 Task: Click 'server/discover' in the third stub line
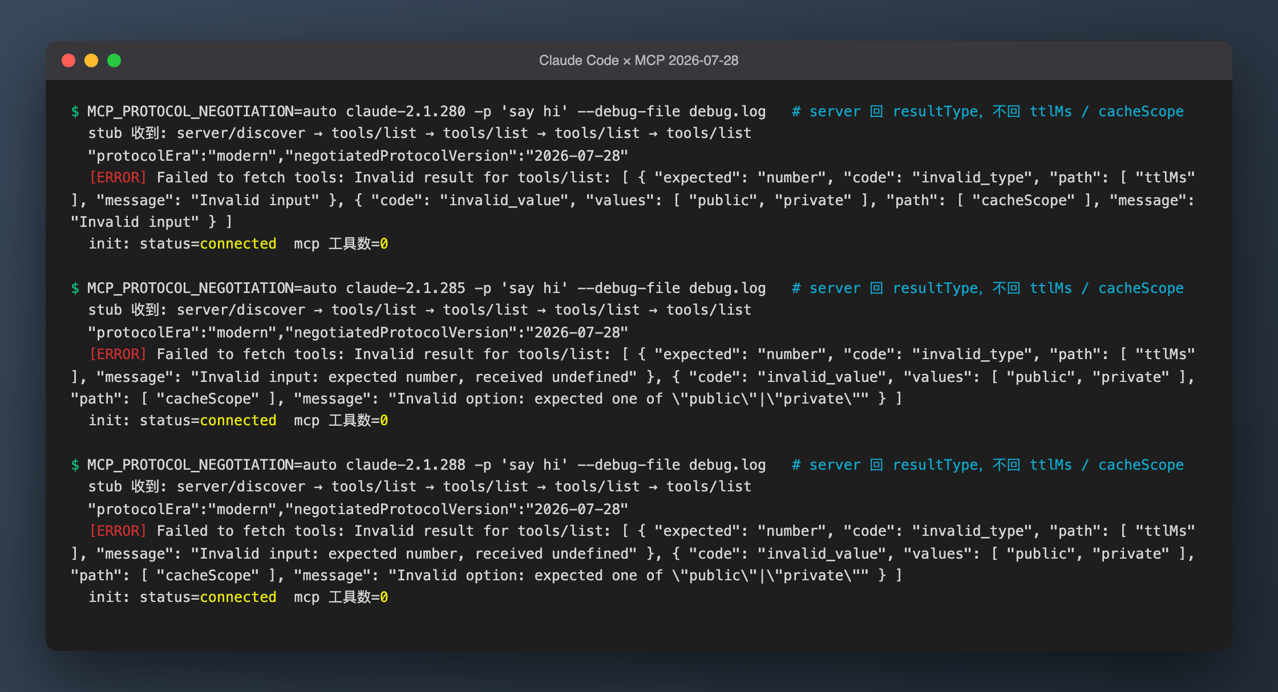coord(241,486)
